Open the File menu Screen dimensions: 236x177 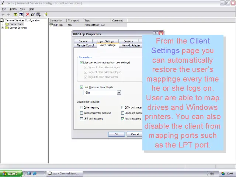point(4,9)
